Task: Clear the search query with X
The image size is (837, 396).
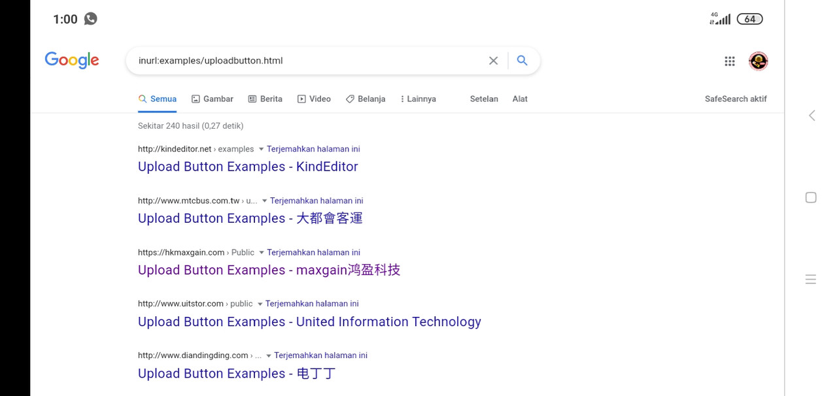Action: 494,61
